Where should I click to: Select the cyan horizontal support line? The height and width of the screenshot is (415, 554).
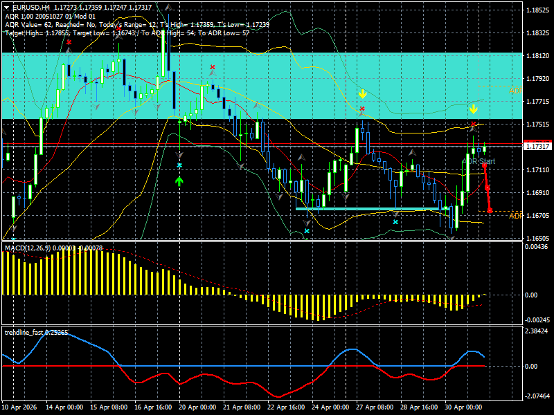[373, 209]
